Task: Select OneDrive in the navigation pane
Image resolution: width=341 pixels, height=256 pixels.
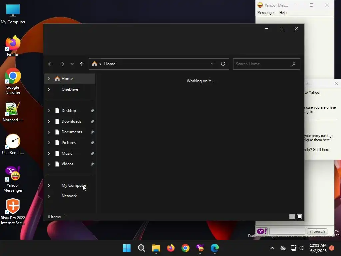Action: point(70,89)
